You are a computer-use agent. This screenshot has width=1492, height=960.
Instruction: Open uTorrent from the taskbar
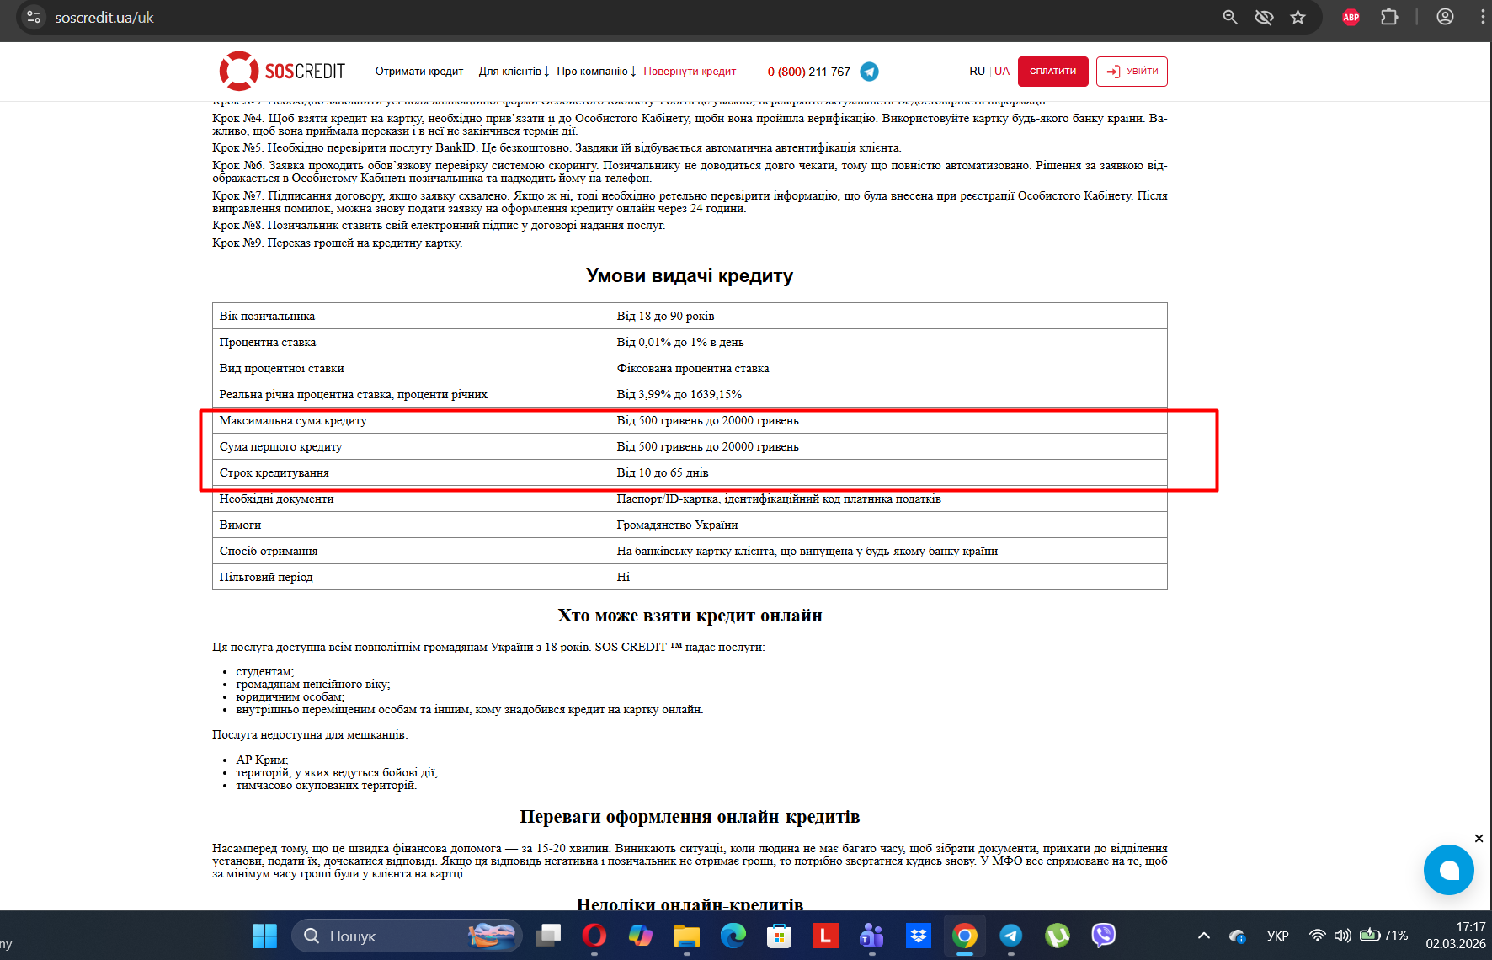1058,936
